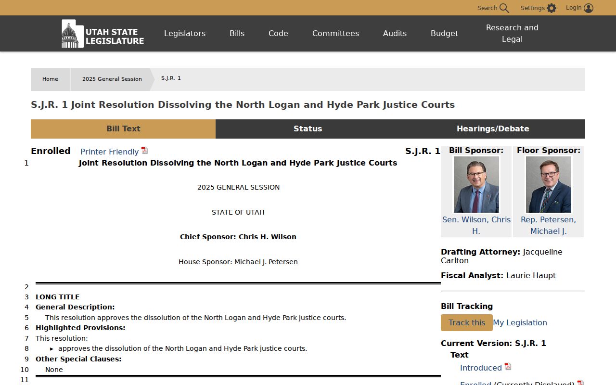Click the Track this button
The width and height of the screenshot is (616, 385).
(x=467, y=323)
